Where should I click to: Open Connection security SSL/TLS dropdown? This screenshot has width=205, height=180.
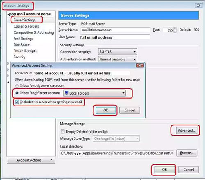pos(117,52)
